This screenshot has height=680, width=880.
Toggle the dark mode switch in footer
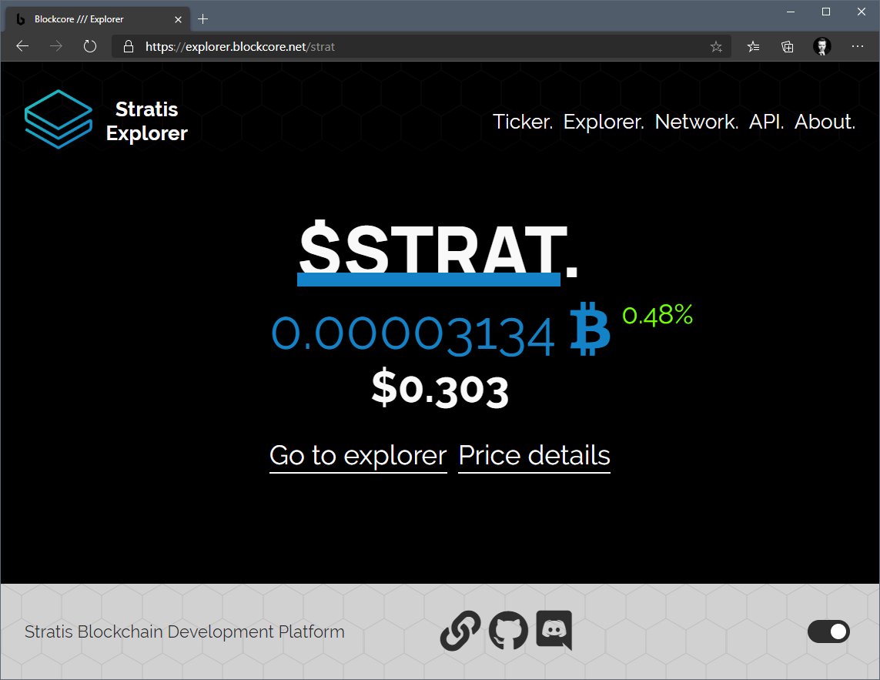[828, 631]
